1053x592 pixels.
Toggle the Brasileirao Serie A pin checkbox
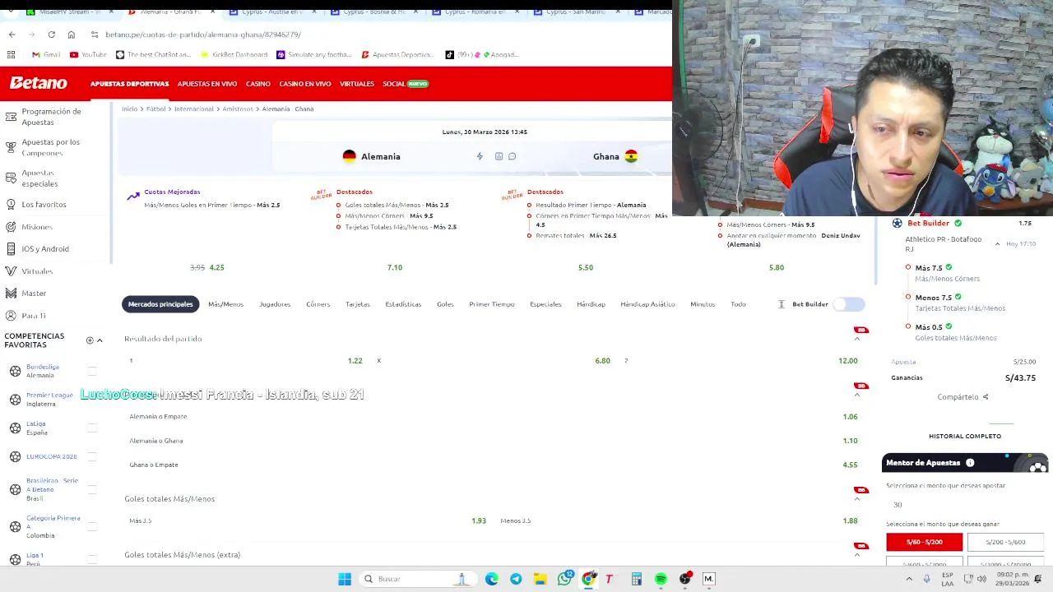tap(92, 489)
